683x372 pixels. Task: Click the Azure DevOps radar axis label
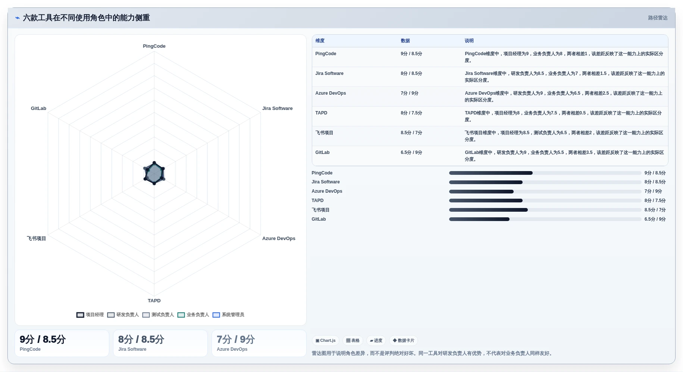pyautogui.click(x=279, y=239)
